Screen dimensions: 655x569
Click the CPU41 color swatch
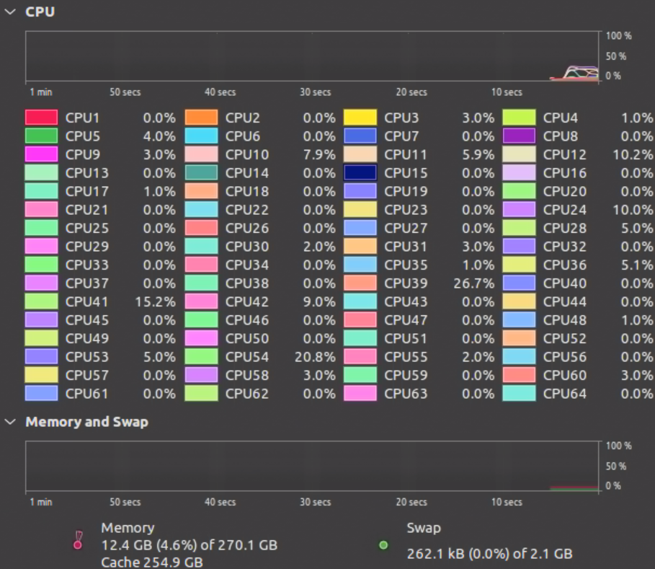pos(41,301)
